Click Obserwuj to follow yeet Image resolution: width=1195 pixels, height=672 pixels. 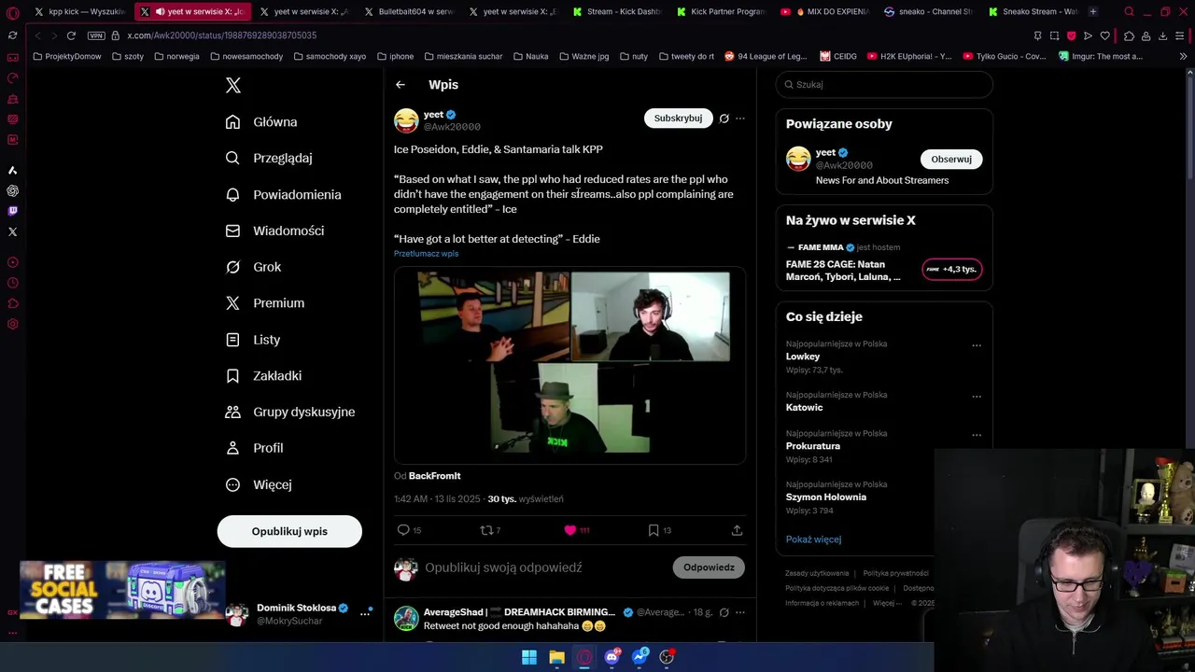pos(951,159)
